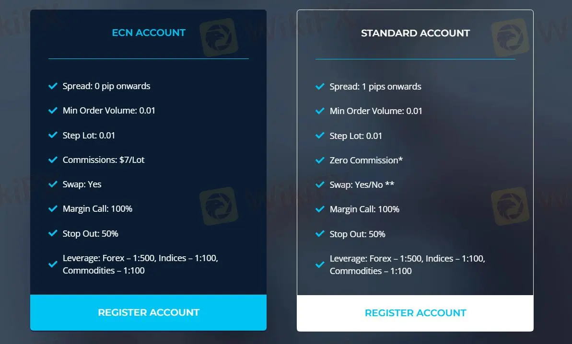Click checkmark beside Standard Spread: 1 pips onwards

coord(320,87)
